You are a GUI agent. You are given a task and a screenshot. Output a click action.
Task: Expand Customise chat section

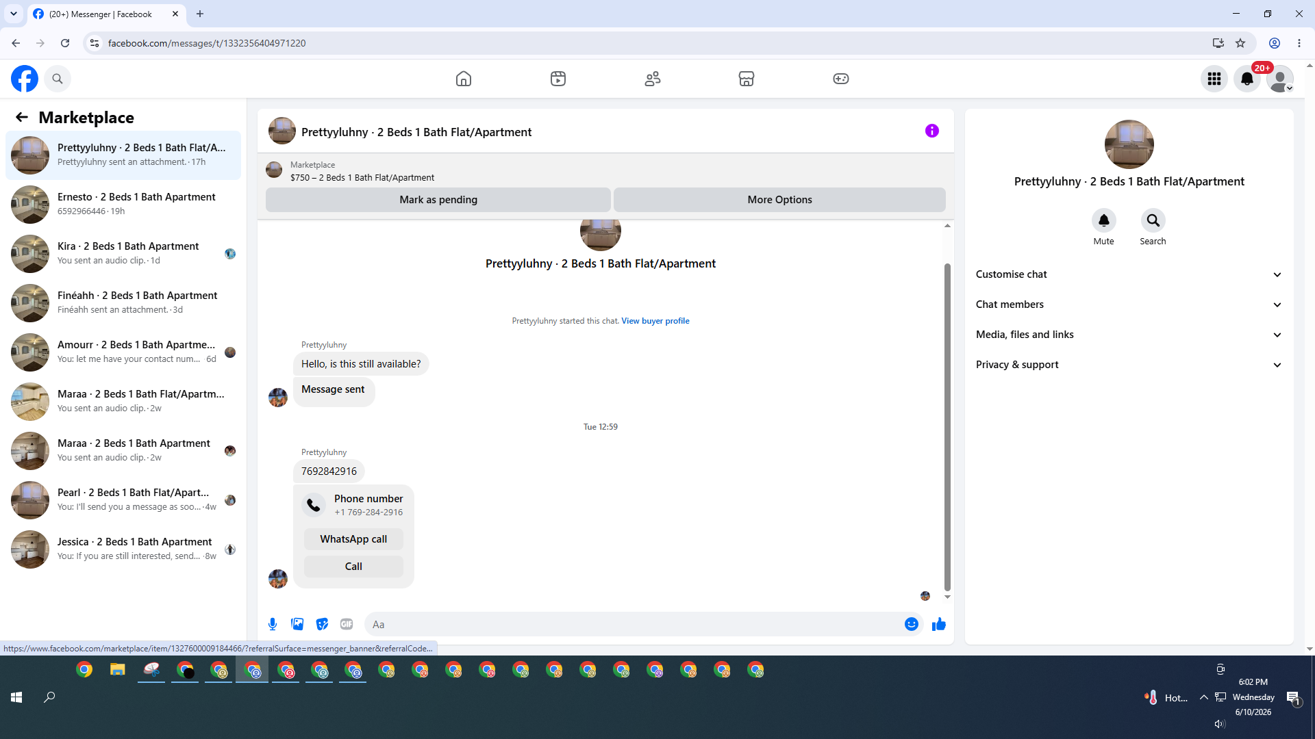tap(1129, 274)
